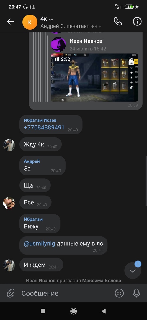This screenshot has width=147, height=320.
Task: Tap the Android recent apps square button
Action: (43, 311)
